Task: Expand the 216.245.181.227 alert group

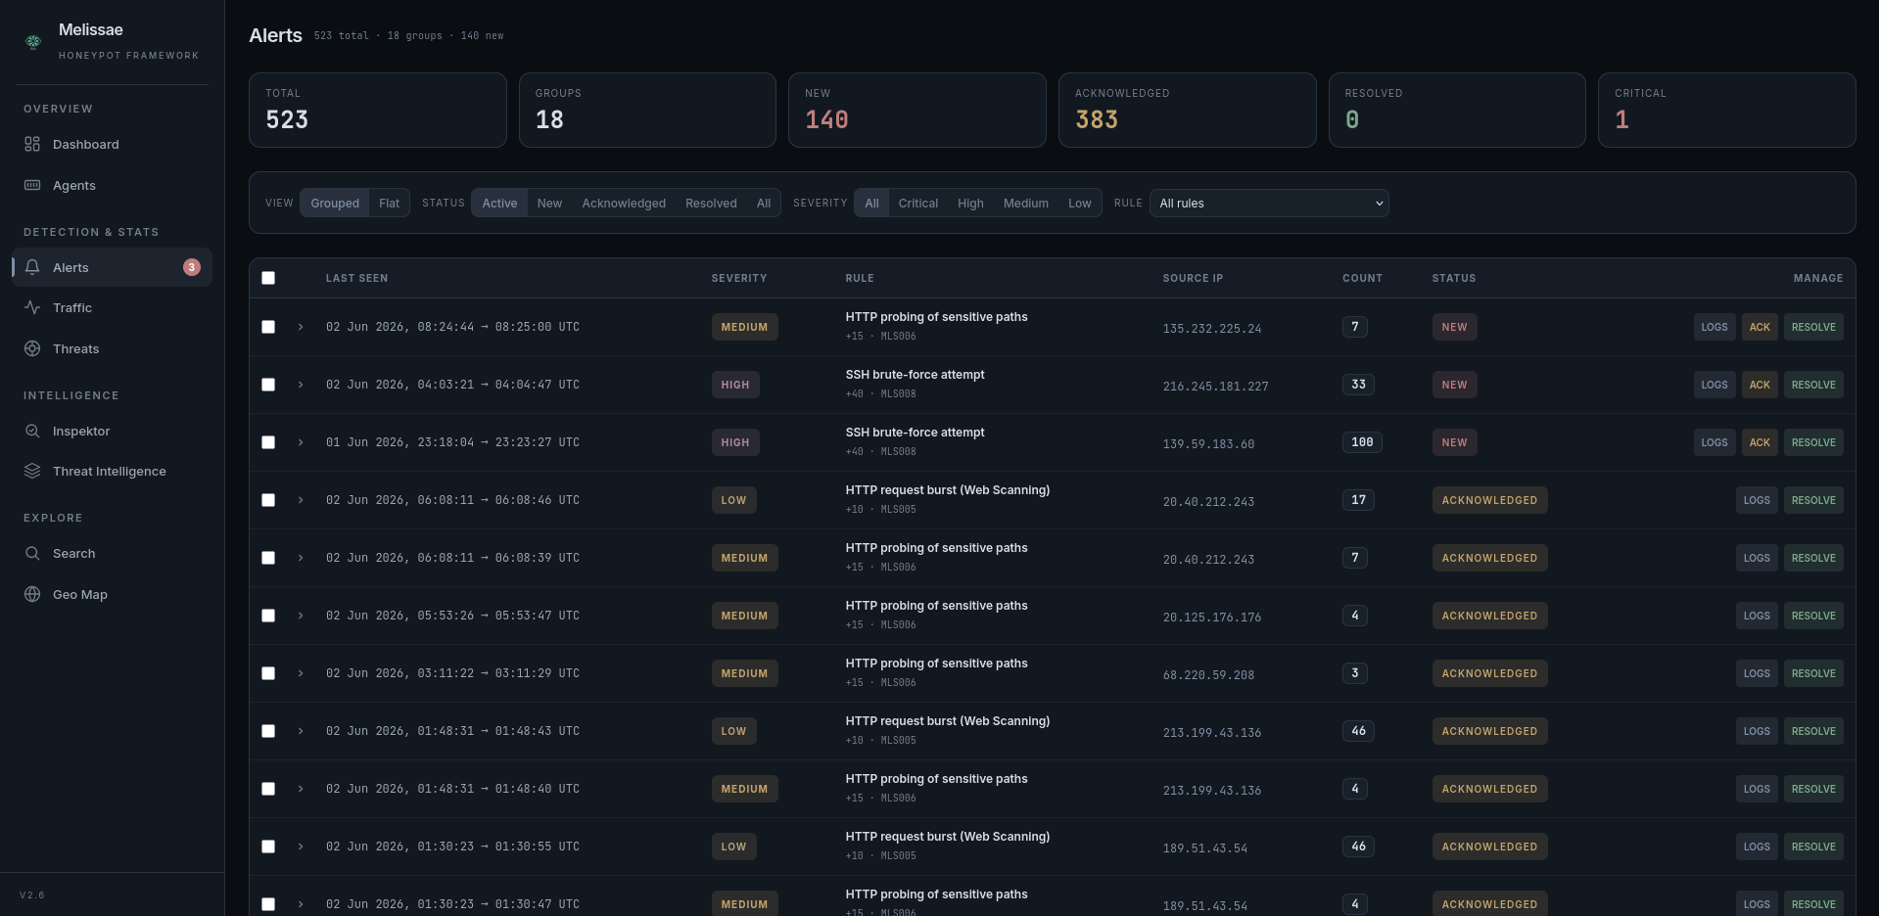Action: (x=301, y=385)
